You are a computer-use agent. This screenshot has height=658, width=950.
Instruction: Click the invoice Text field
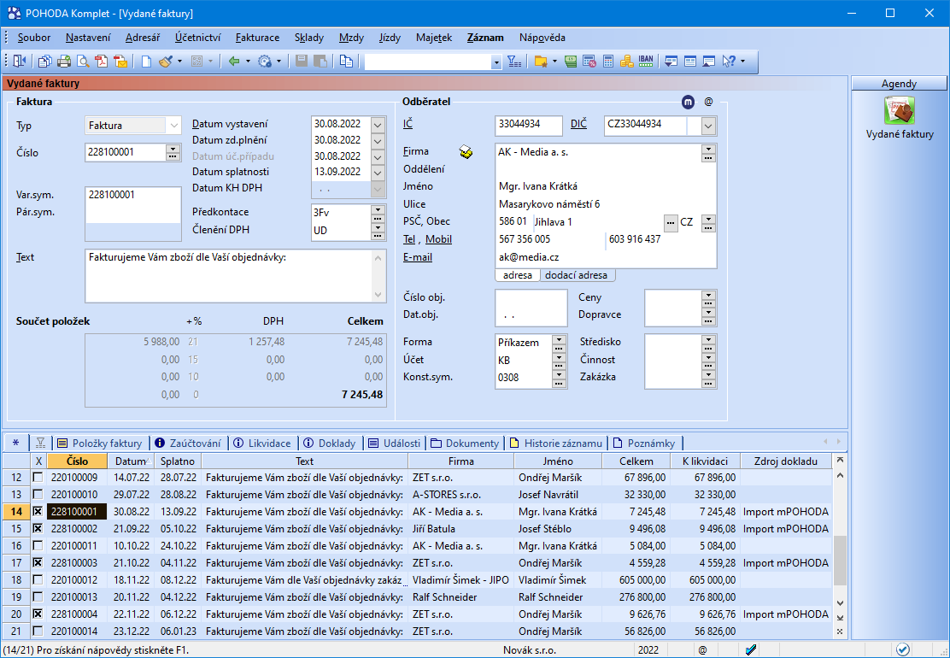235,276
